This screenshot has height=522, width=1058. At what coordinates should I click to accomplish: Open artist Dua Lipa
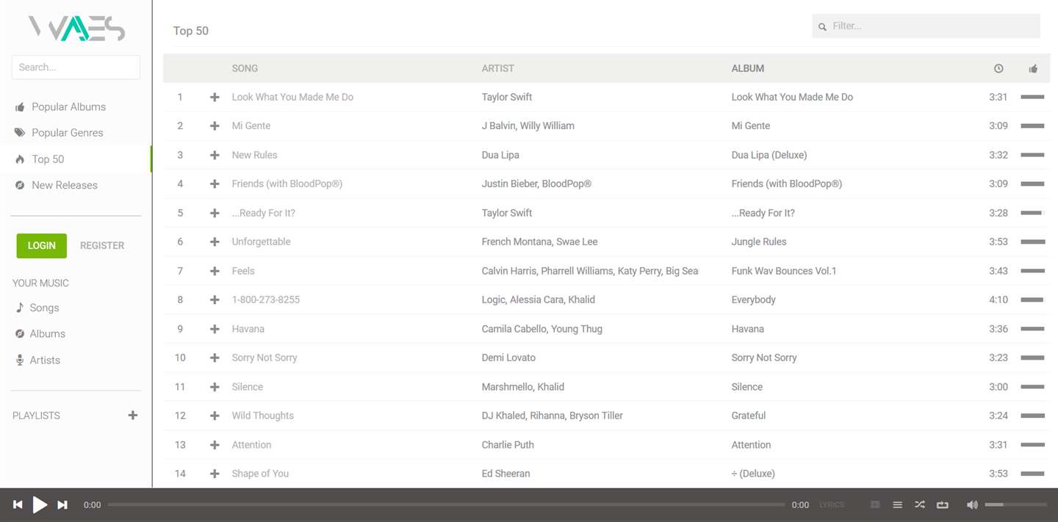coord(500,155)
